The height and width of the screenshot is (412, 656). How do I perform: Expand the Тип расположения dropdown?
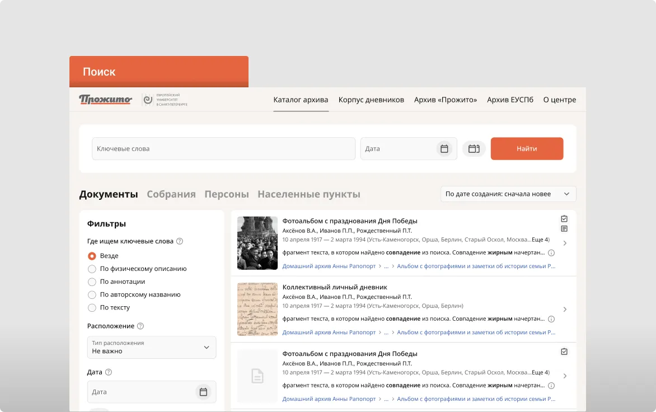(x=152, y=347)
